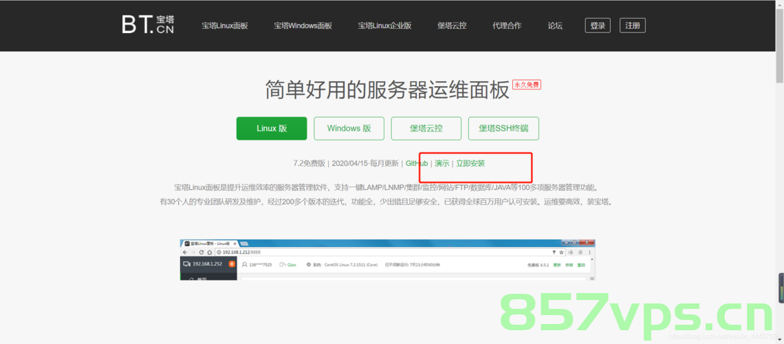Select the outlined 堡塔云控 button below the heading
This screenshot has width=784, height=344.
tap(426, 129)
